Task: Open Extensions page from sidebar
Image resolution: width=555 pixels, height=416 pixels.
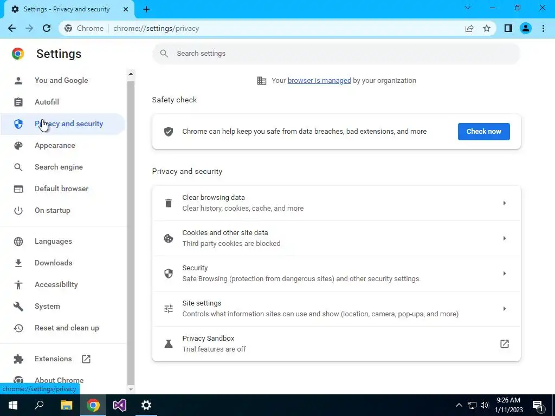Action: point(63,359)
